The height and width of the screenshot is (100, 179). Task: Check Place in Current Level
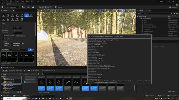(x=3, y=39)
